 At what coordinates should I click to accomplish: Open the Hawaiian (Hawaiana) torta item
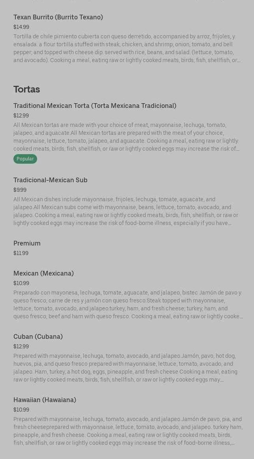pos(45,400)
